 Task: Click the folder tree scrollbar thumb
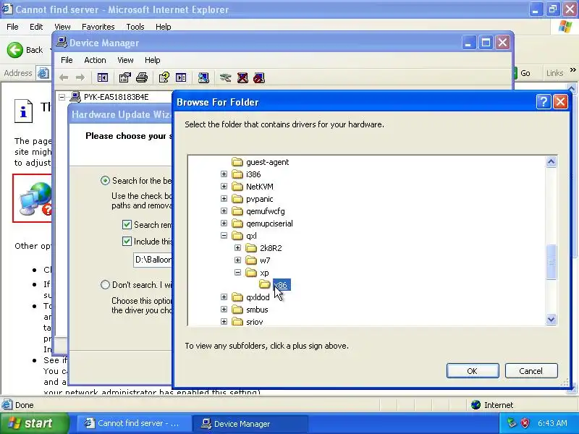click(551, 262)
